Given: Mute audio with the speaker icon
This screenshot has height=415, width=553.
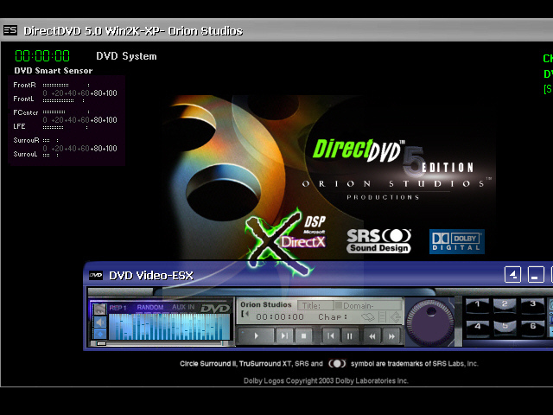Looking at the screenshot, I should click(100, 322).
